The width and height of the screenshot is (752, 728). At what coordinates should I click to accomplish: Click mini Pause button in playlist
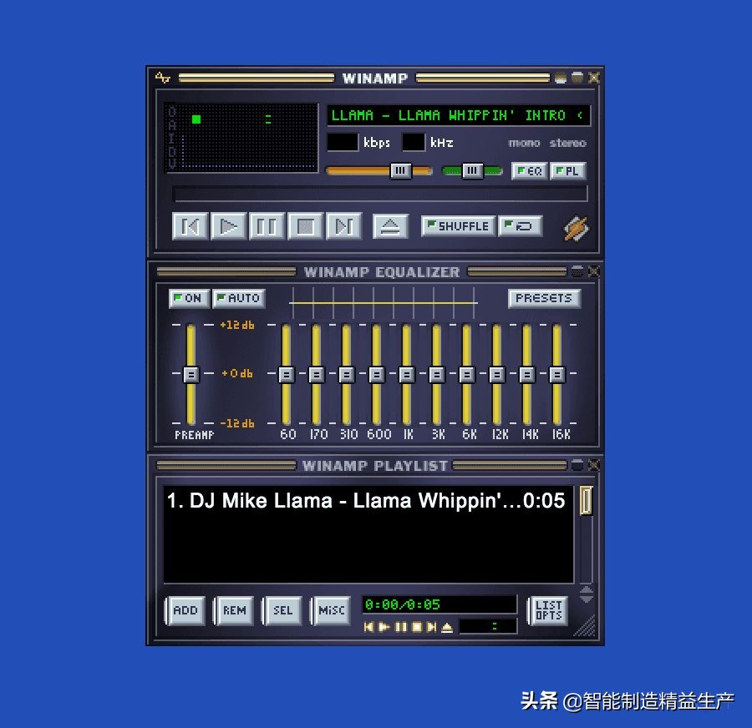(401, 626)
